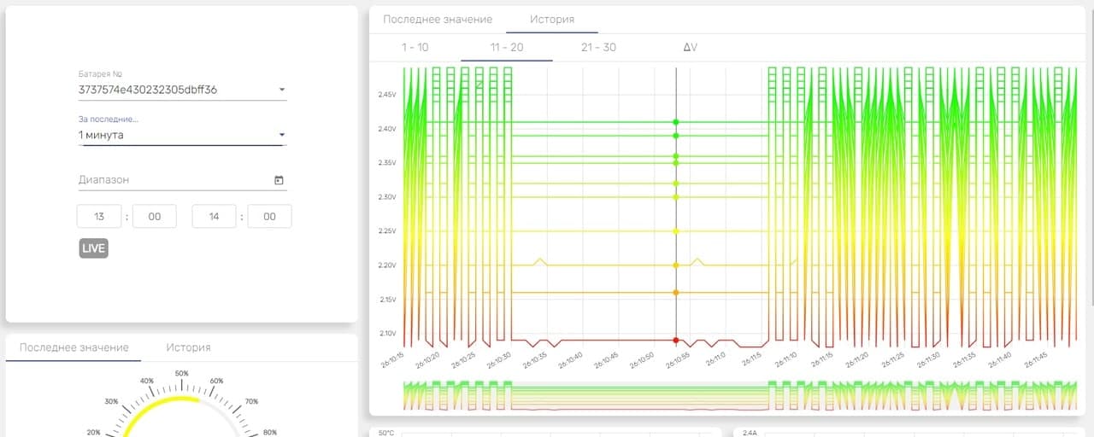Click the mini overview range strip below chart

click(728, 396)
